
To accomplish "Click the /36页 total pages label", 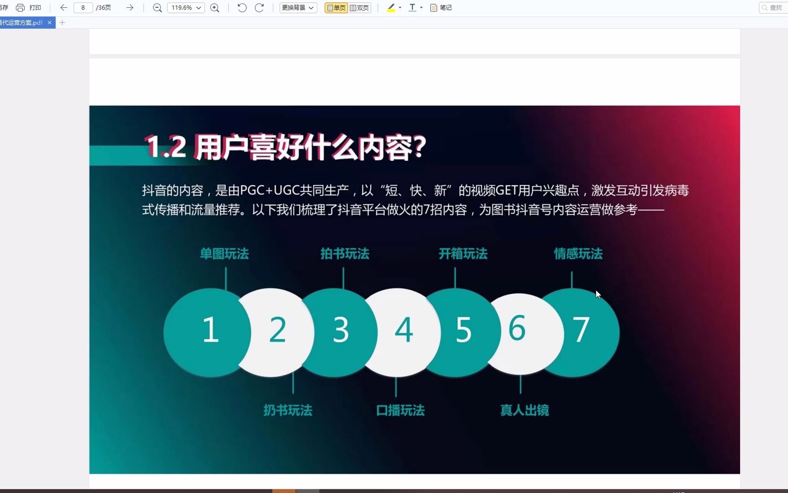I will click(104, 8).
